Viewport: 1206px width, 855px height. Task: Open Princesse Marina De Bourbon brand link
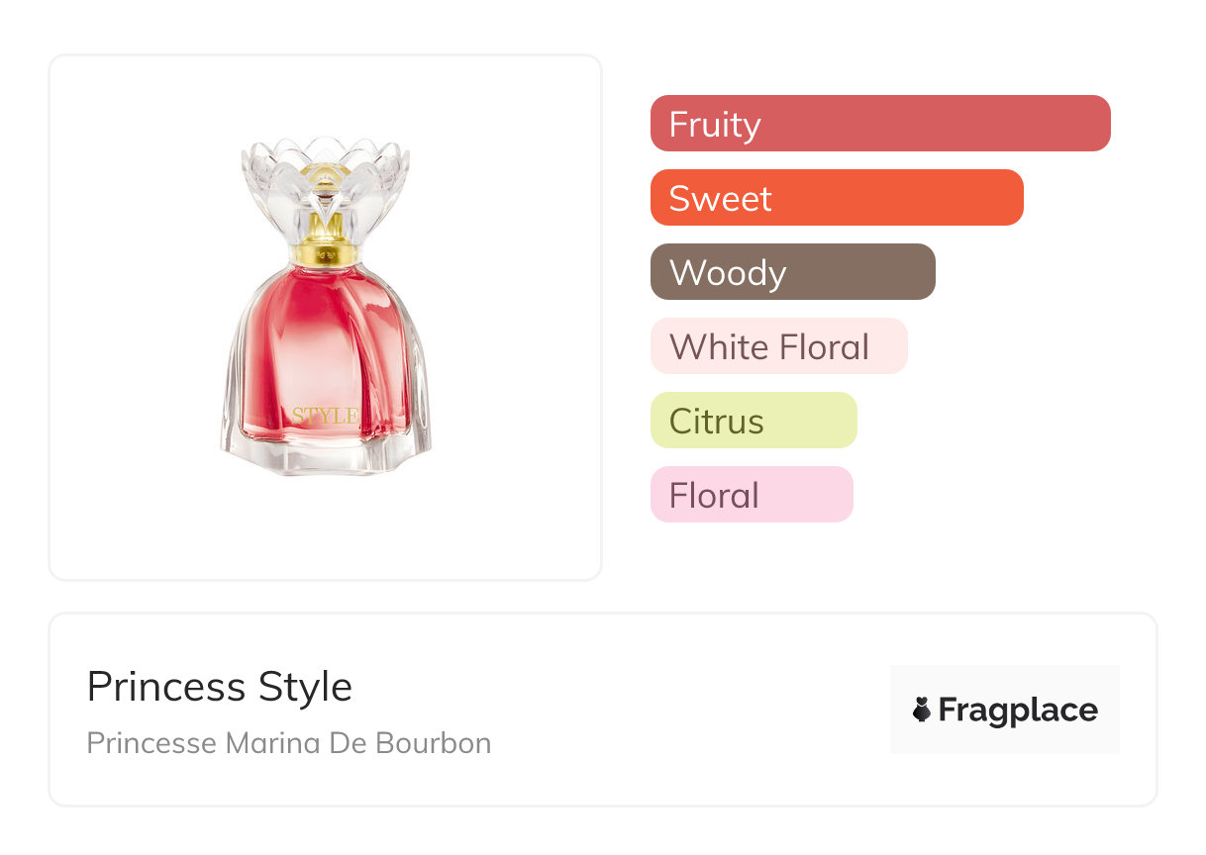(x=289, y=742)
